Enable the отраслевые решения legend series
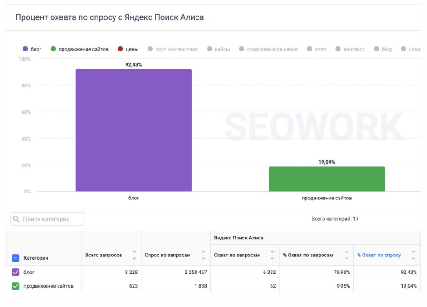 click(x=268, y=49)
